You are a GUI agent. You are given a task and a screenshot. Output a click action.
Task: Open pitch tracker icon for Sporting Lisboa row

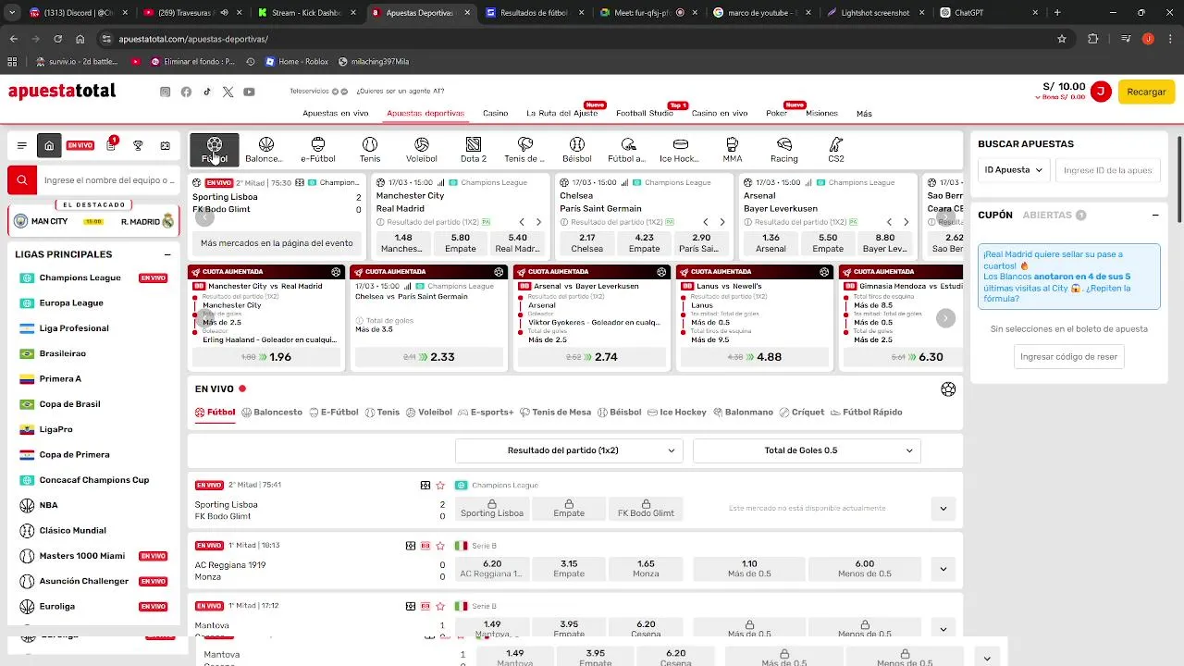click(425, 485)
